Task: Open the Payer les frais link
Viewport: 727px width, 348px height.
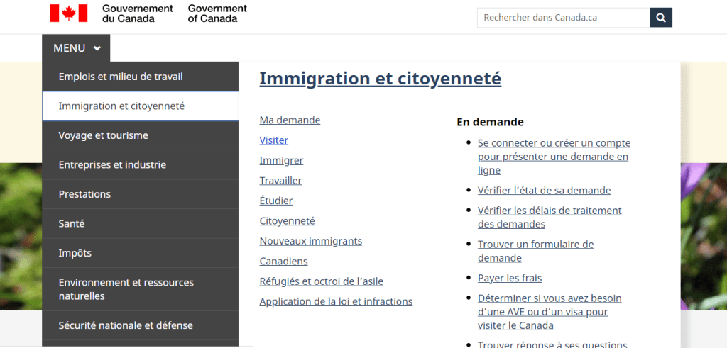Action: point(510,278)
